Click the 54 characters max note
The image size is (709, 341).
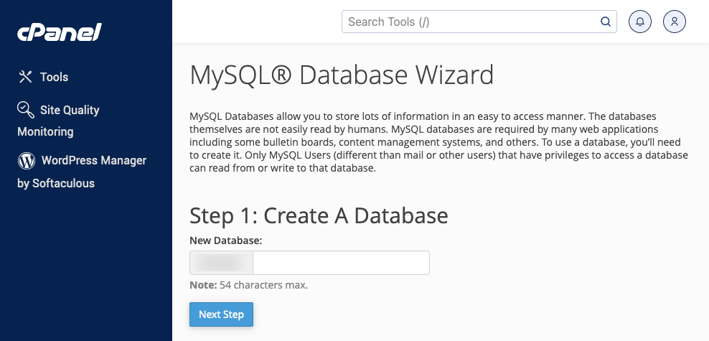248,286
